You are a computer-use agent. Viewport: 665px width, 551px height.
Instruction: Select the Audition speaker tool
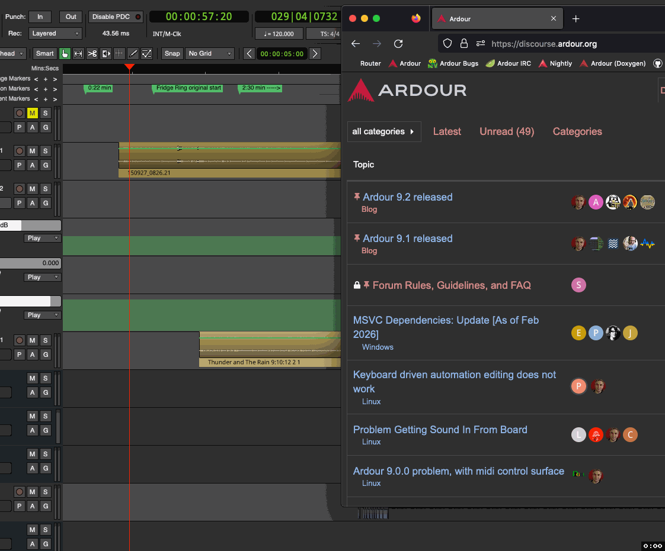tap(106, 54)
